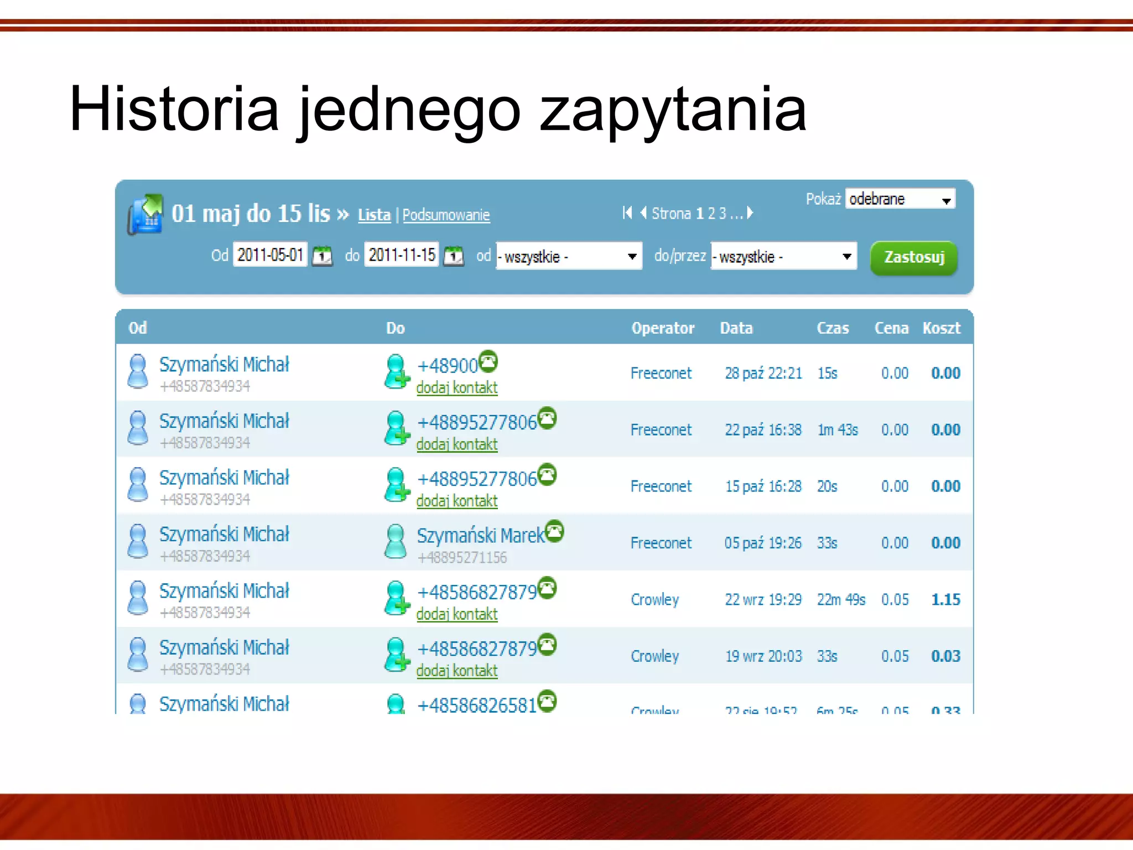Screen dimensions: 1133x850
Task: Expand the od wszystkie dropdown
Action: (569, 256)
